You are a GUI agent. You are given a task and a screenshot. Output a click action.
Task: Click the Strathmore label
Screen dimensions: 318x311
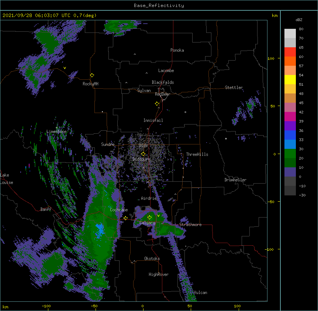click(190, 225)
